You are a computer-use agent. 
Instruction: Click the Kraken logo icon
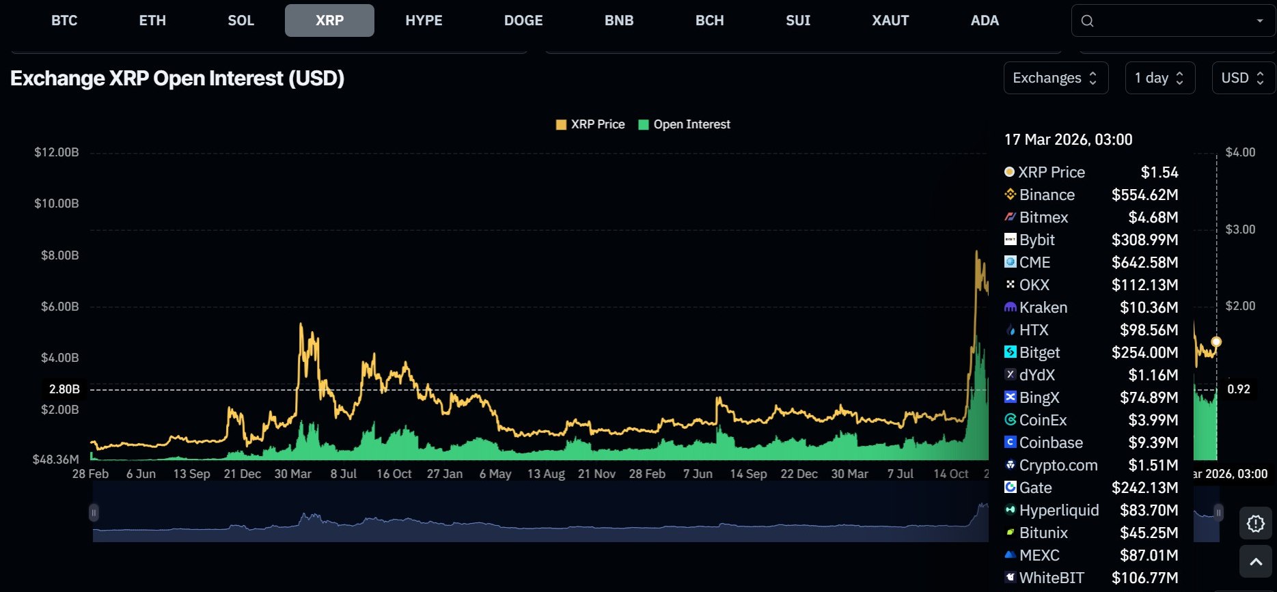1010,307
